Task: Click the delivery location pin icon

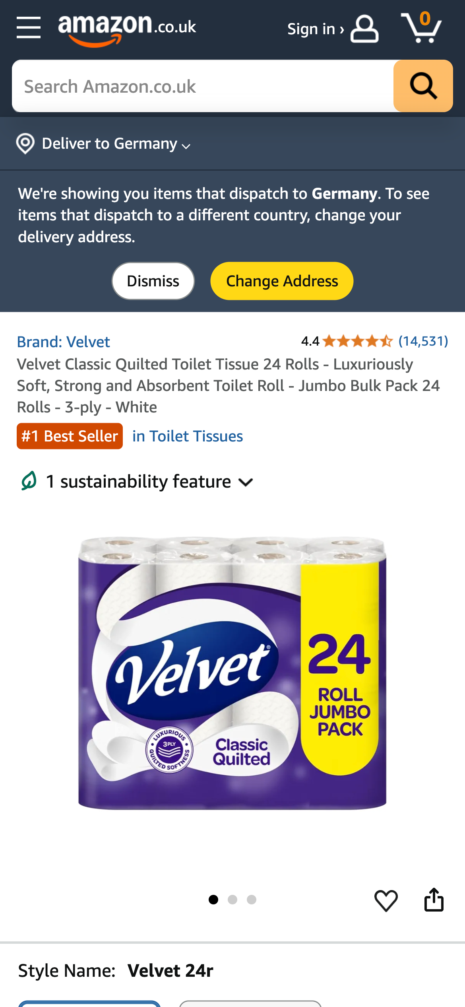Action: click(x=25, y=144)
